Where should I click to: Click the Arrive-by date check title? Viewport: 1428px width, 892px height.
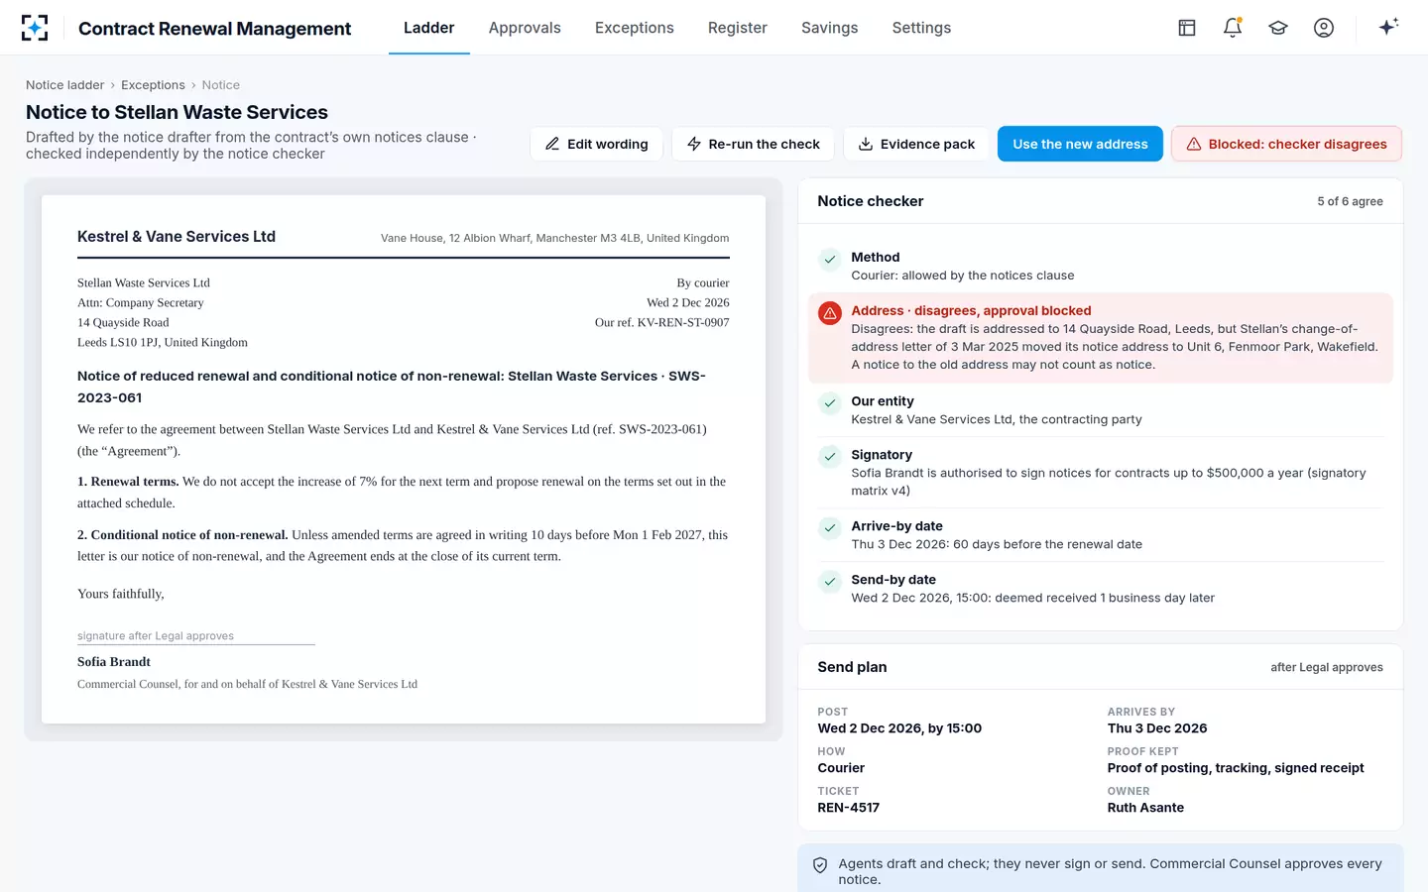(x=896, y=526)
